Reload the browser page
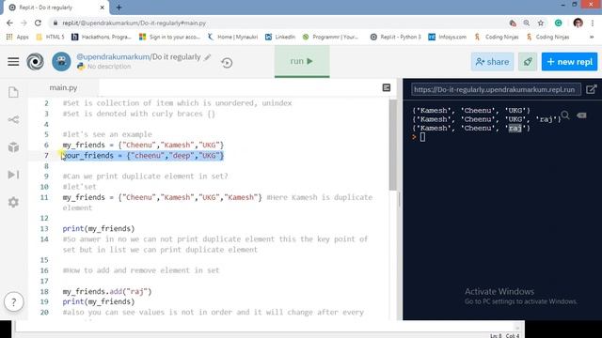This screenshot has height=338, width=602. (x=38, y=23)
